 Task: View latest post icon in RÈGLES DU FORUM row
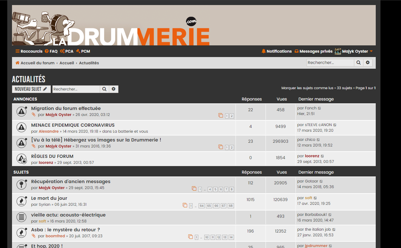click(x=322, y=156)
